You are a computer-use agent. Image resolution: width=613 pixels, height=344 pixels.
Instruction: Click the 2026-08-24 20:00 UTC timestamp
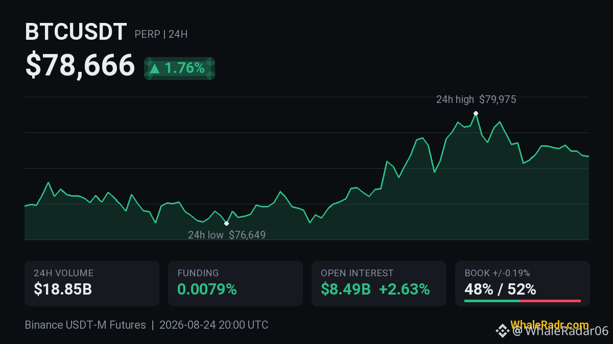pyautogui.click(x=214, y=325)
